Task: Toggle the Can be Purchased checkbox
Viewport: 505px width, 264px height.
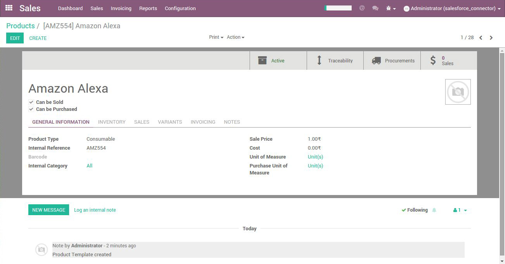Action: click(x=31, y=109)
